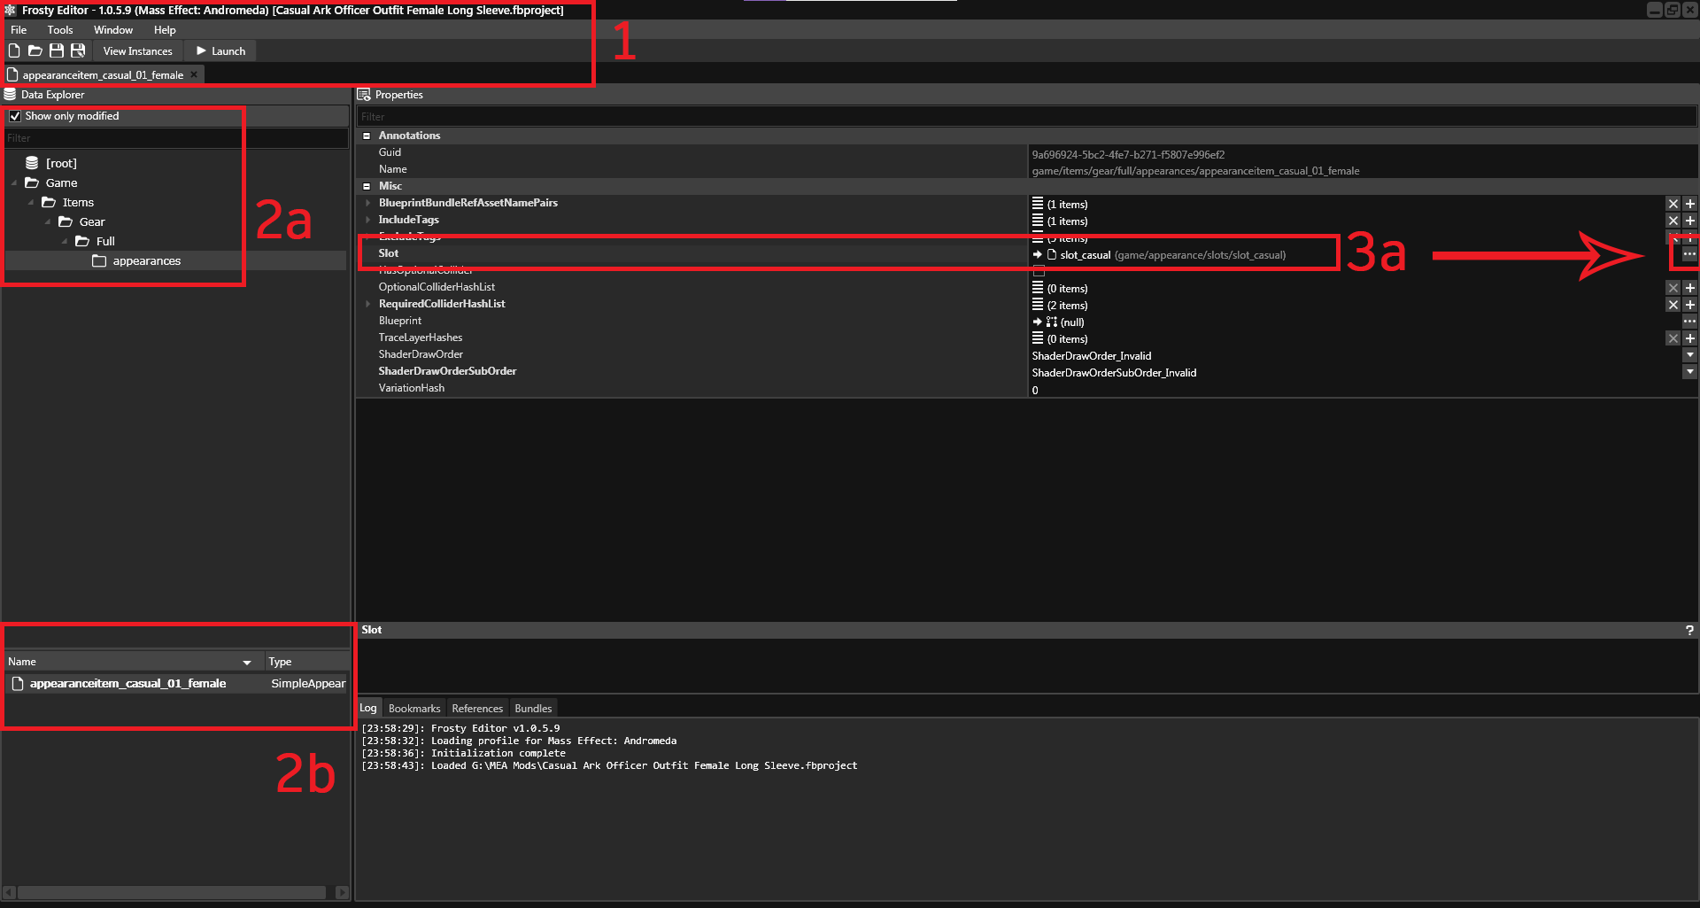Launch the game with Launch button
1700x908 pixels.
tap(220, 51)
